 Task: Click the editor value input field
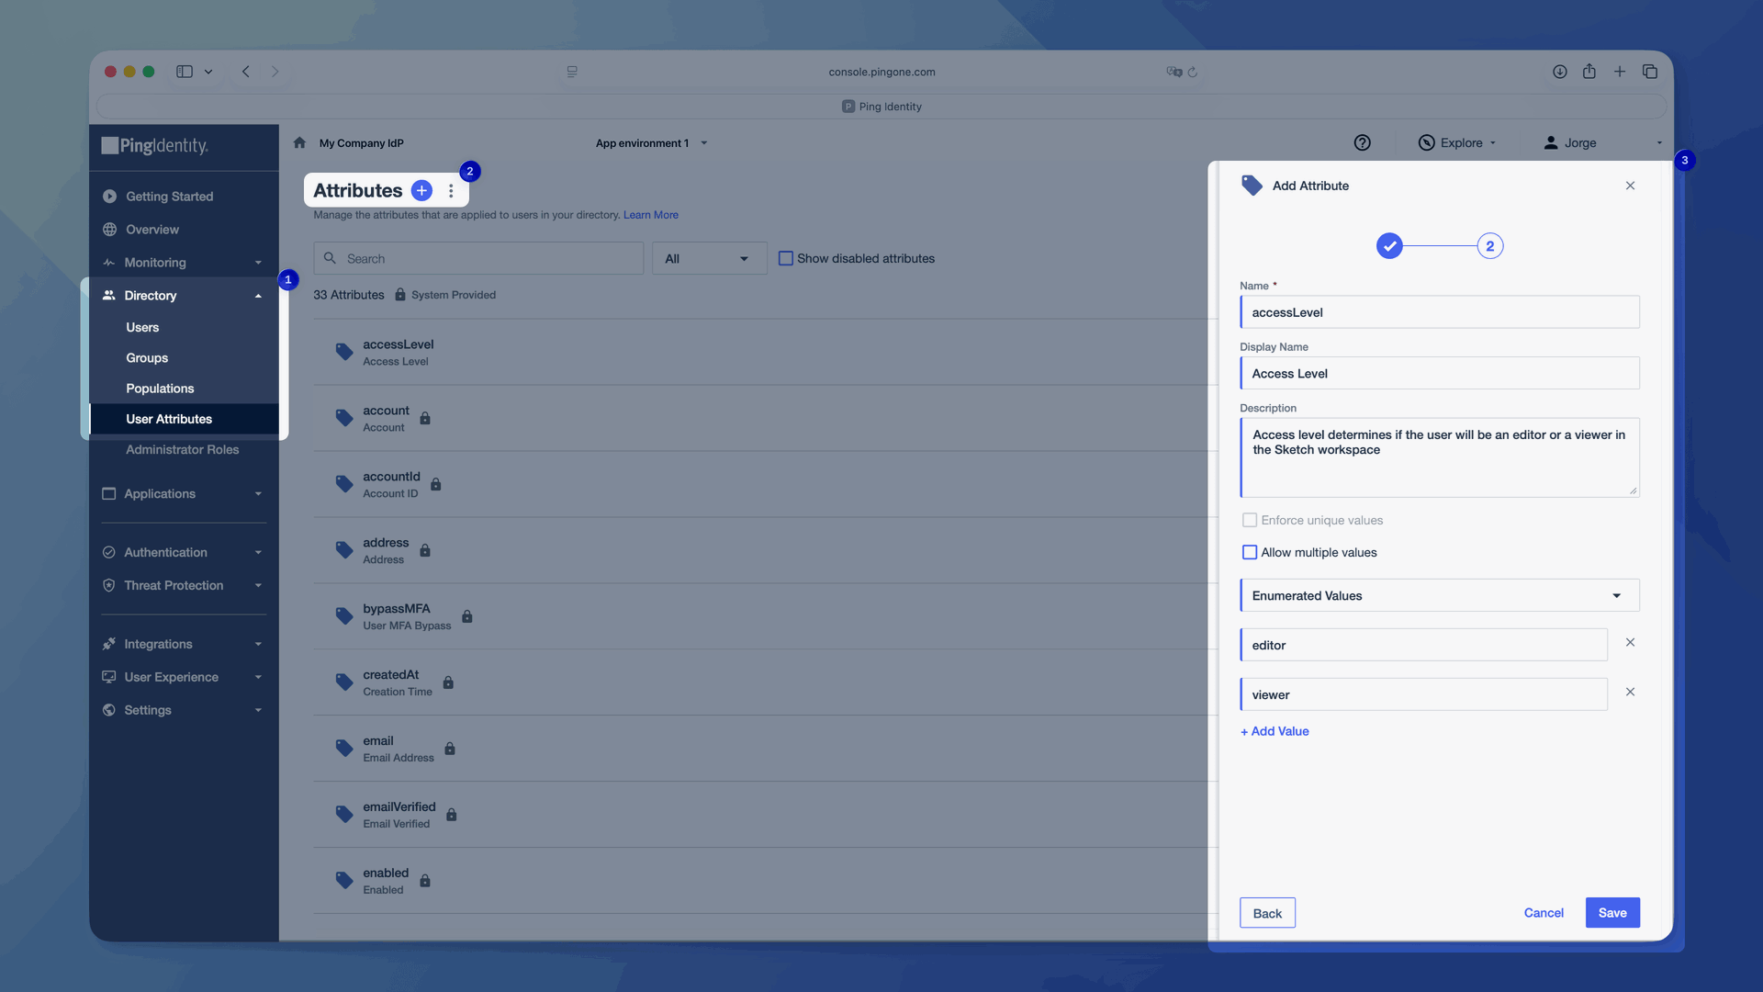[1424, 645]
